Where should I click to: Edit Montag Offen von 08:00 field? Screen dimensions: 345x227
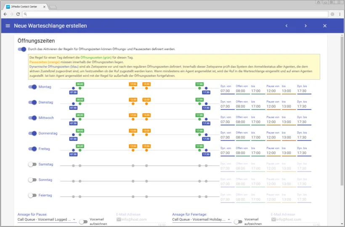(x=243, y=91)
